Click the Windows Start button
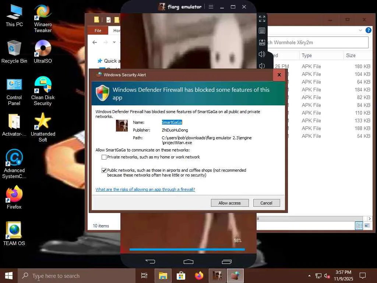Viewport: 377px width, 283px height. click(x=9, y=276)
